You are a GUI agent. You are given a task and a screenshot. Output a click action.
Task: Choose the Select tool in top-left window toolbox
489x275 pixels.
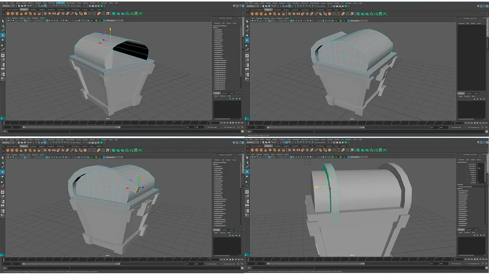tap(3, 21)
